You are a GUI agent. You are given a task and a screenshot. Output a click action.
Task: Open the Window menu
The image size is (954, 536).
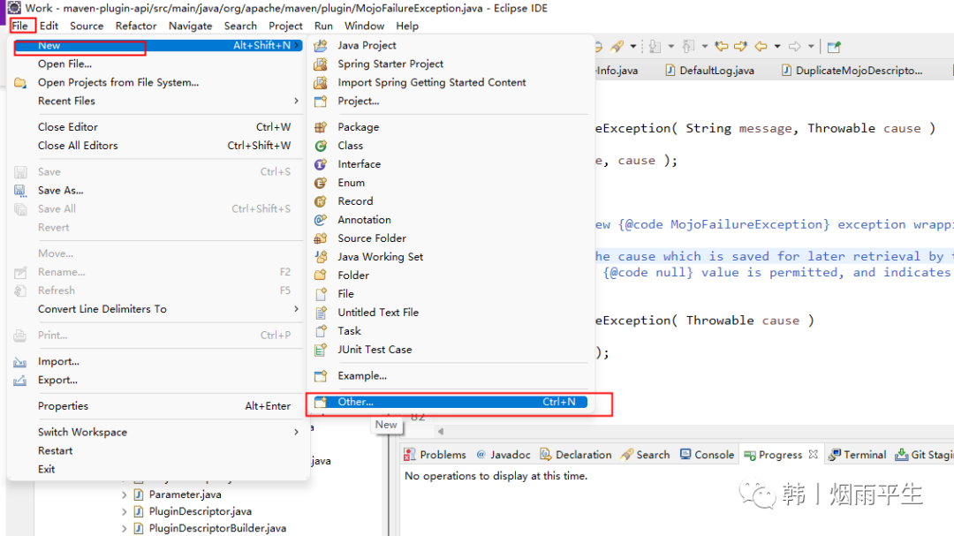(364, 26)
